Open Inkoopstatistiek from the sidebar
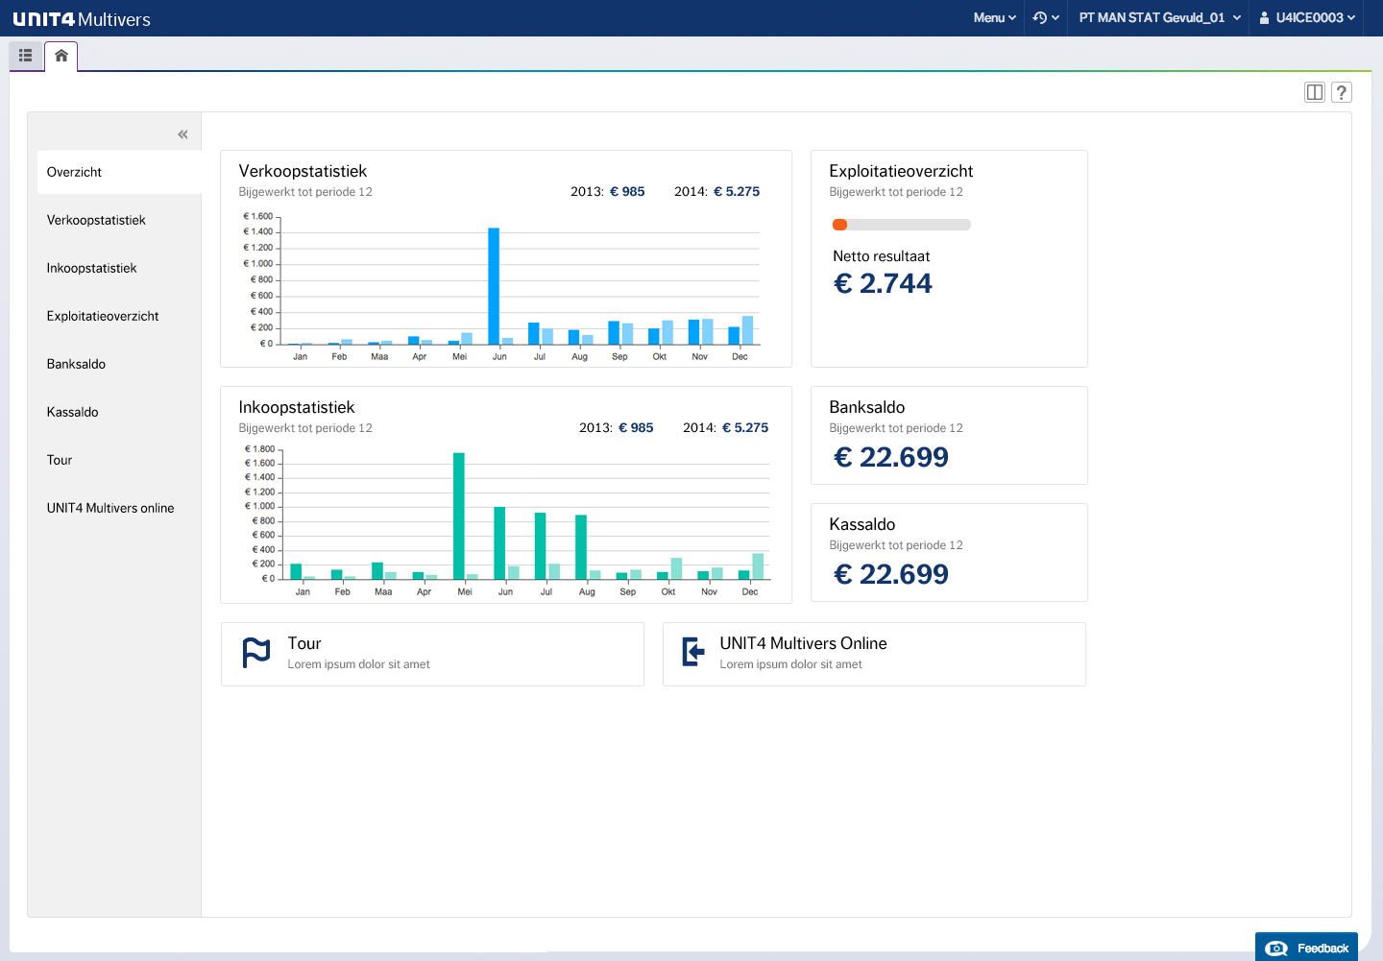This screenshot has width=1383, height=961. tap(91, 268)
